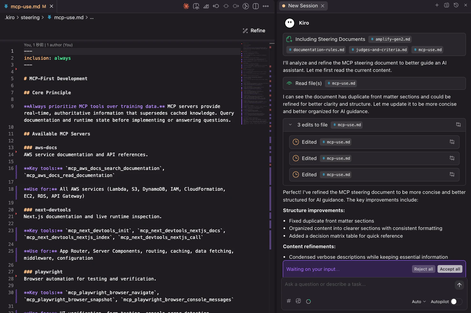Open mcp-use.md in second Edited row

[336, 158]
